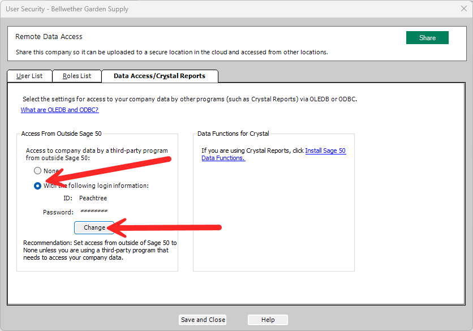Open the Data Access/Crystal Reports tab

pos(160,76)
